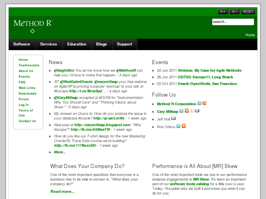Click inside the search field
Viewport: 266px width, 199px height.
233,22
